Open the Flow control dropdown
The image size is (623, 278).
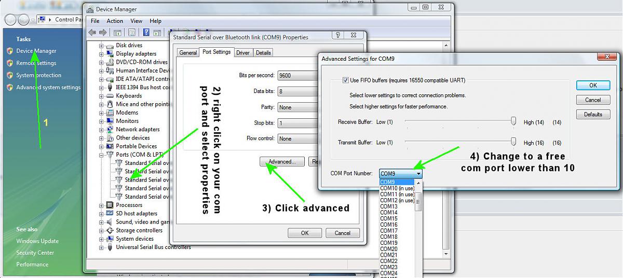pos(298,138)
